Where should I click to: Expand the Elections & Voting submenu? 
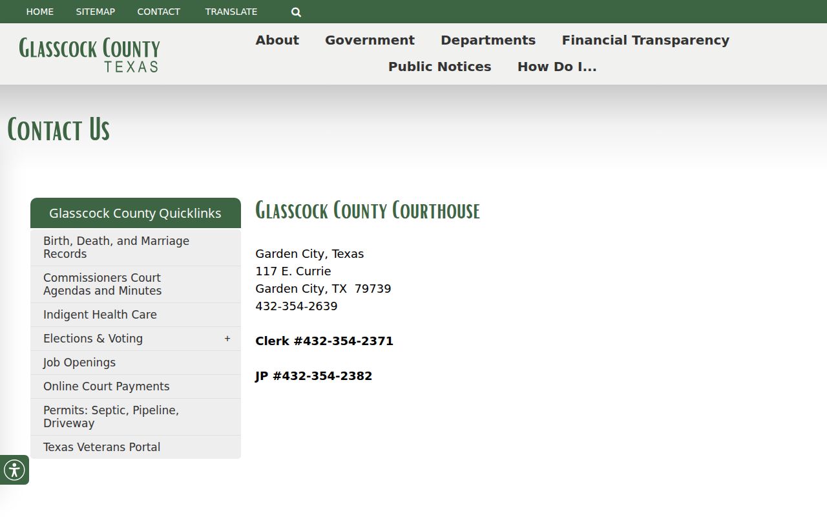tap(227, 339)
